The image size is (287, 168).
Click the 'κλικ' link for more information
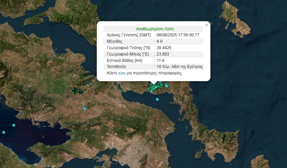click(122, 73)
